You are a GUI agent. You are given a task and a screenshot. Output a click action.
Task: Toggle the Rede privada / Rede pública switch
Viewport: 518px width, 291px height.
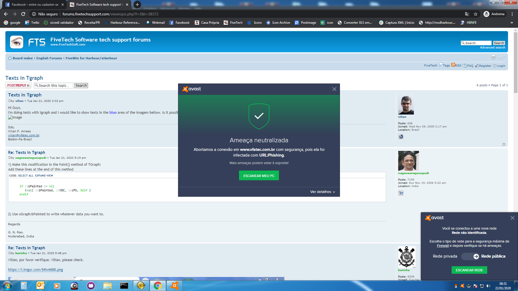click(470, 256)
